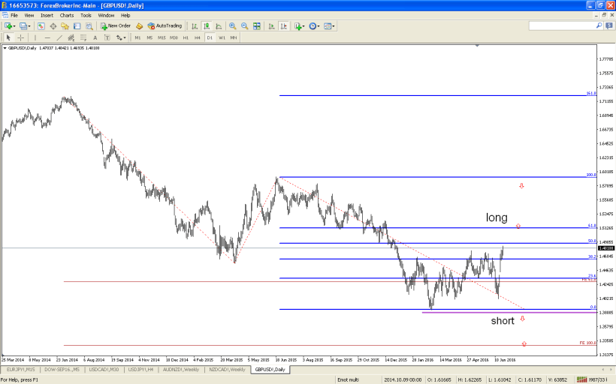
Task: Open the Charts menu
Action: pos(67,15)
